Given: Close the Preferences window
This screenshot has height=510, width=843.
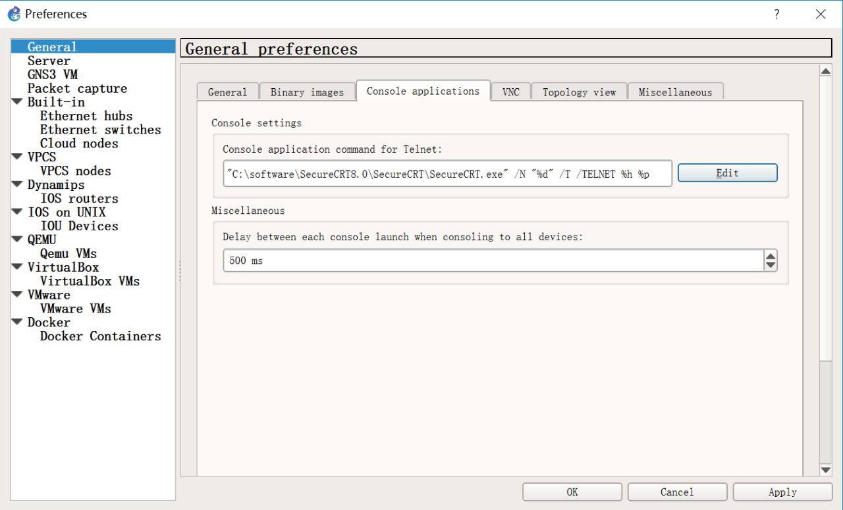Looking at the screenshot, I should [821, 14].
